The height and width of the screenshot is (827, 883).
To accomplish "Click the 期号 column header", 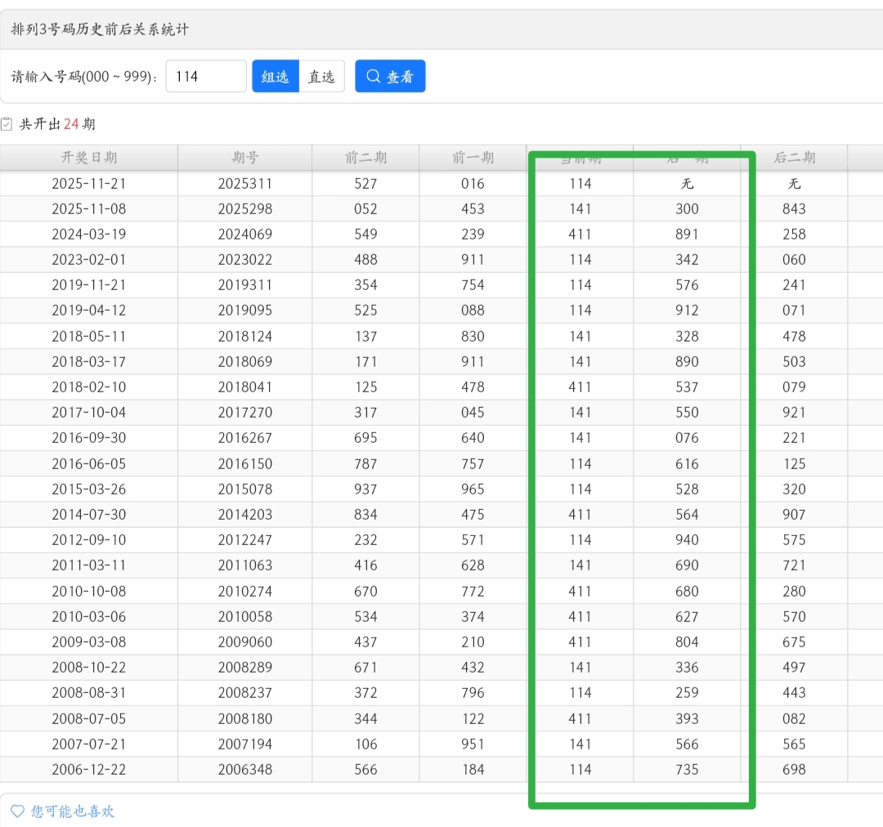I will (244, 158).
